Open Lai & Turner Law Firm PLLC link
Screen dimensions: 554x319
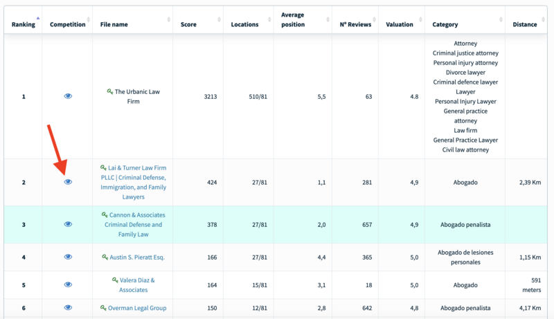pyautogui.click(x=134, y=182)
